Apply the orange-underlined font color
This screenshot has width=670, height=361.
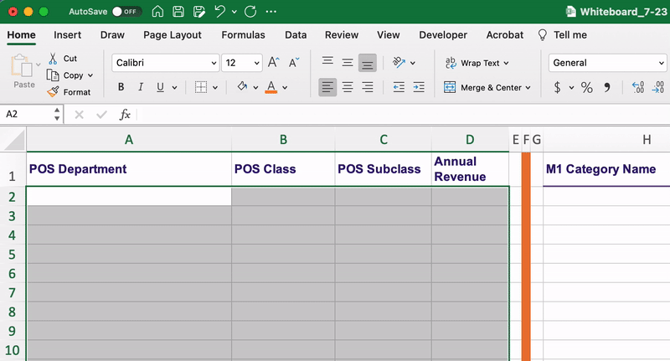point(271,87)
